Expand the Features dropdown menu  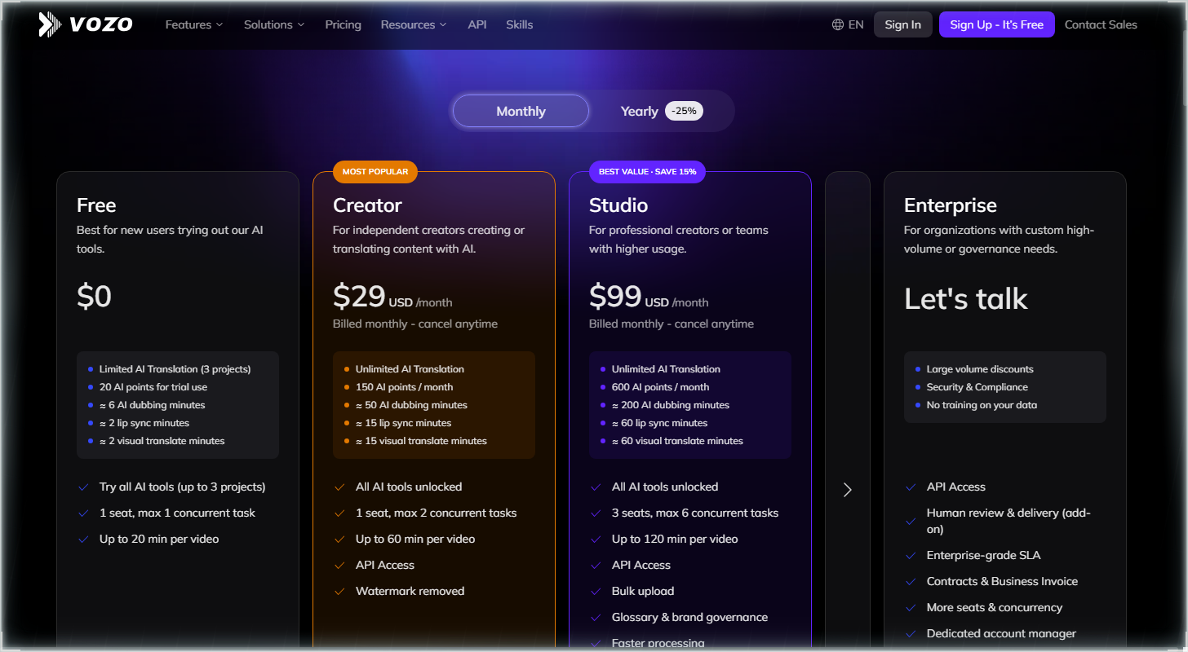(x=194, y=24)
